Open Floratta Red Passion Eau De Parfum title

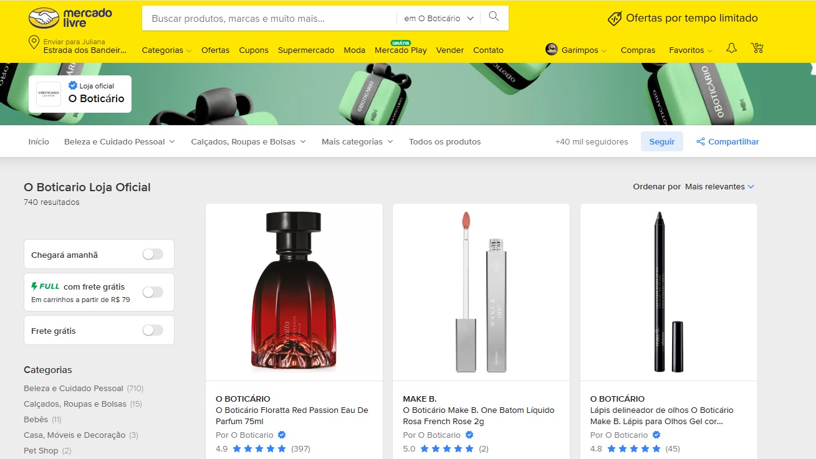point(292,415)
